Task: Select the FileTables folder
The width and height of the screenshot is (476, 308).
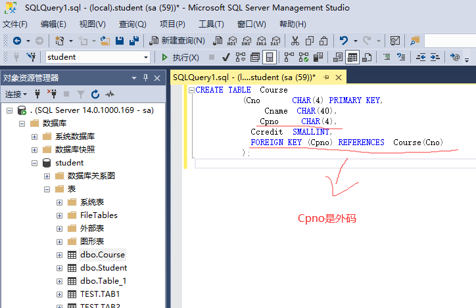Action: [99, 215]
